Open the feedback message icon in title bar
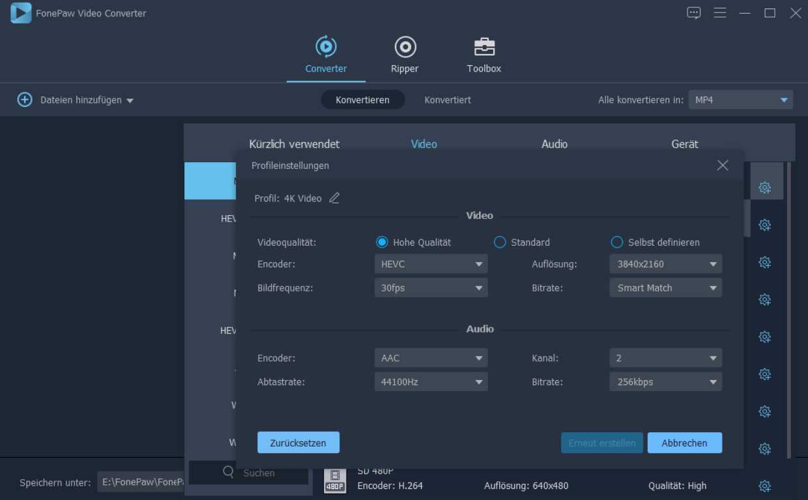This screenshot has height=500, width=808. tap(694, 13)
